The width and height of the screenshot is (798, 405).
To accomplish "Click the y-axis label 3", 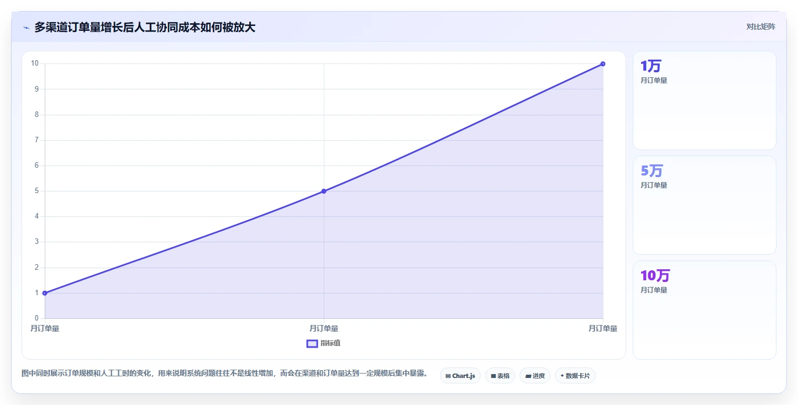I will (x=36, y=242).
